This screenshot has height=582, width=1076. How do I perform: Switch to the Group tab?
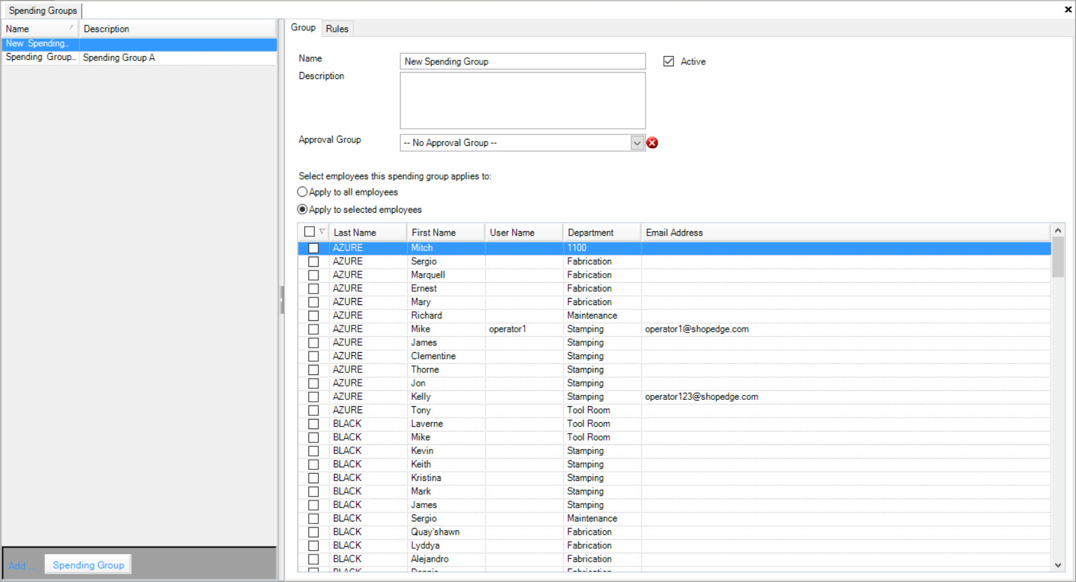coord(303,27)
